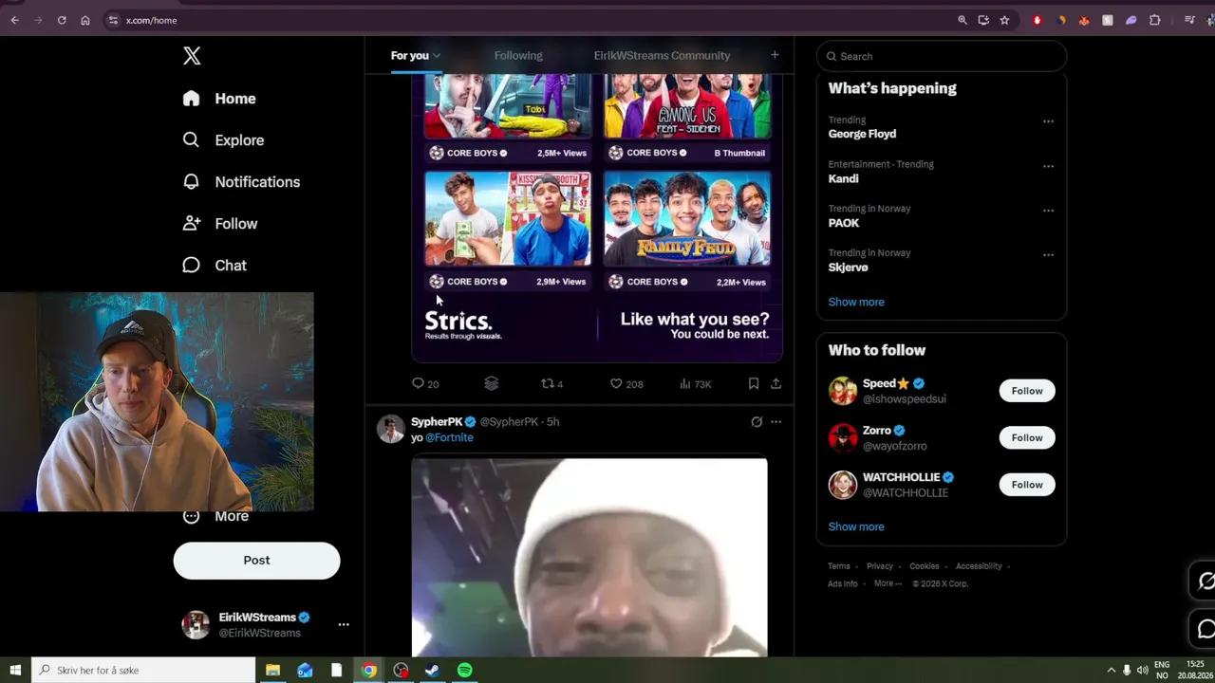View analytics for the Strics post
The width and height of the screenshot is (1215, 683).
(x=696, y=383)
